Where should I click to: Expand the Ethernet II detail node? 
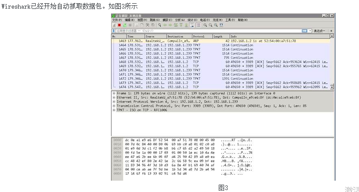click(x=114, y=98)
